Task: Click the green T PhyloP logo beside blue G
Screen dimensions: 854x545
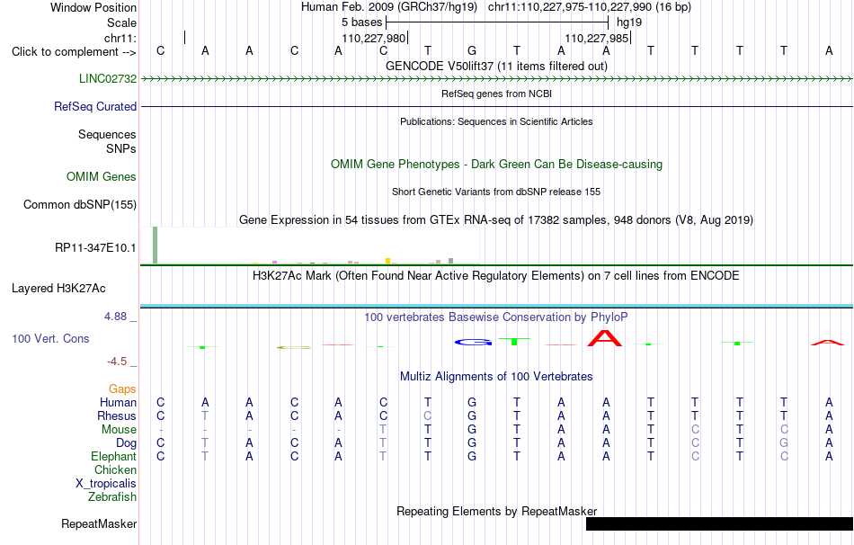Action: click(514, 341)
